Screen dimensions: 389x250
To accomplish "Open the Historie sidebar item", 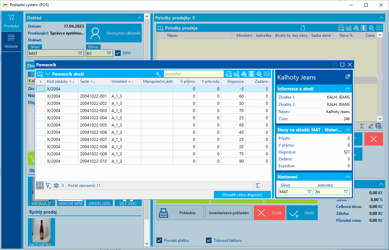I will point(11,41).
